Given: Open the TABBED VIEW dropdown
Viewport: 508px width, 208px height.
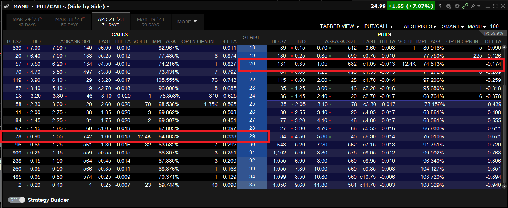Looking at the screenshot, I should click(x=339, y=26).
